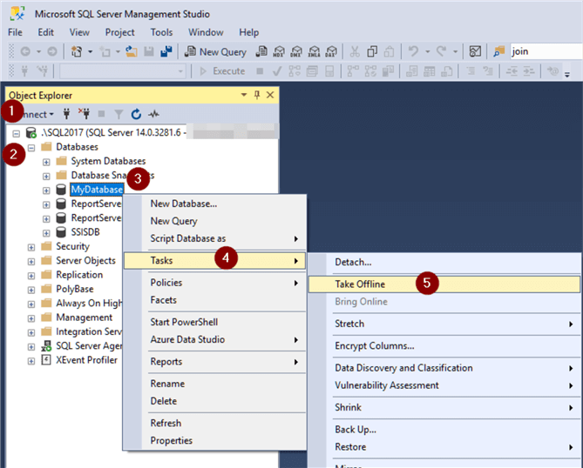Click the SQL Server Agent tree icon

(x=45, y=345)
